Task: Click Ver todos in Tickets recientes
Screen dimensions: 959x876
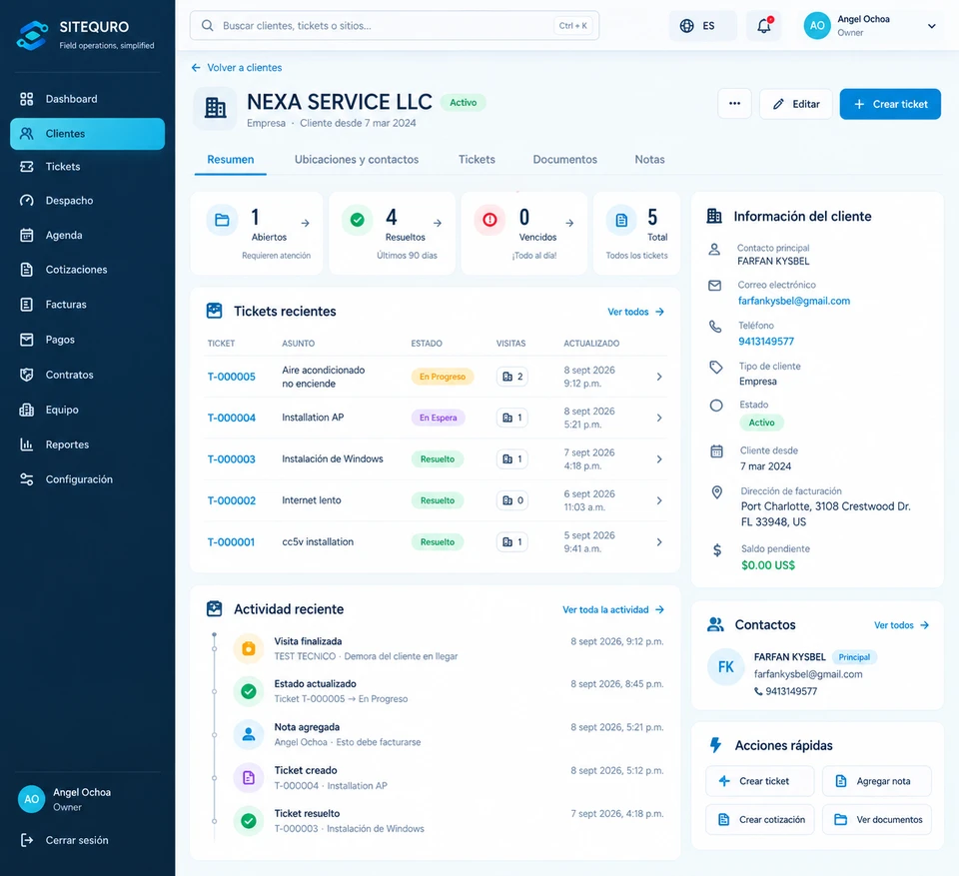Action: click(x=636, y=312)
